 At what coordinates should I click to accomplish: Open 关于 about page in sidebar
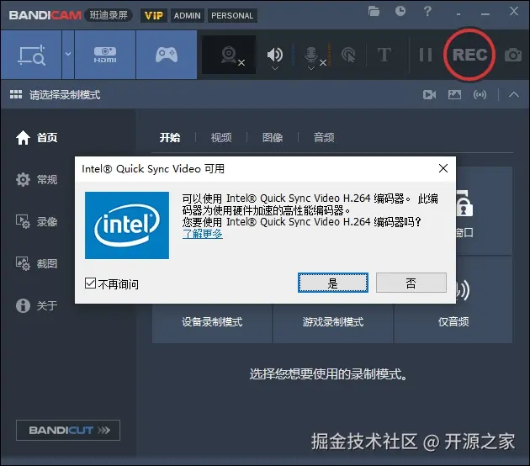(36, 305)
